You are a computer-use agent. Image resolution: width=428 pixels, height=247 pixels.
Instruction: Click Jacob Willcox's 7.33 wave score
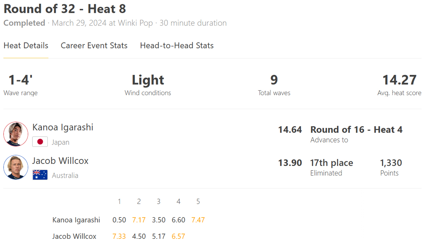pyautogui.click(x=119, y=236)
